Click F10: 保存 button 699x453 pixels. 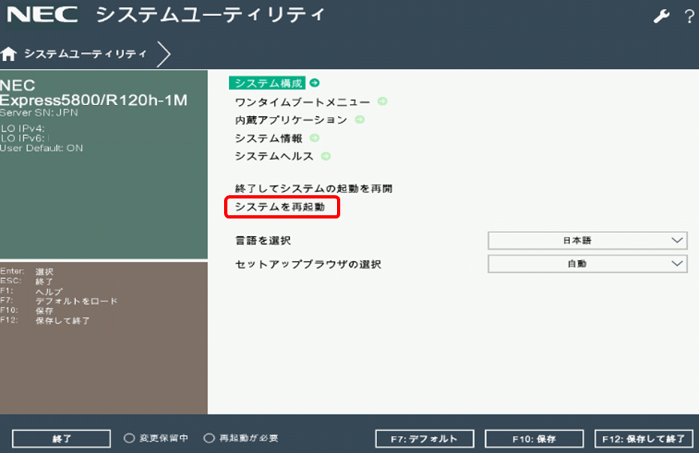(534, 439)
